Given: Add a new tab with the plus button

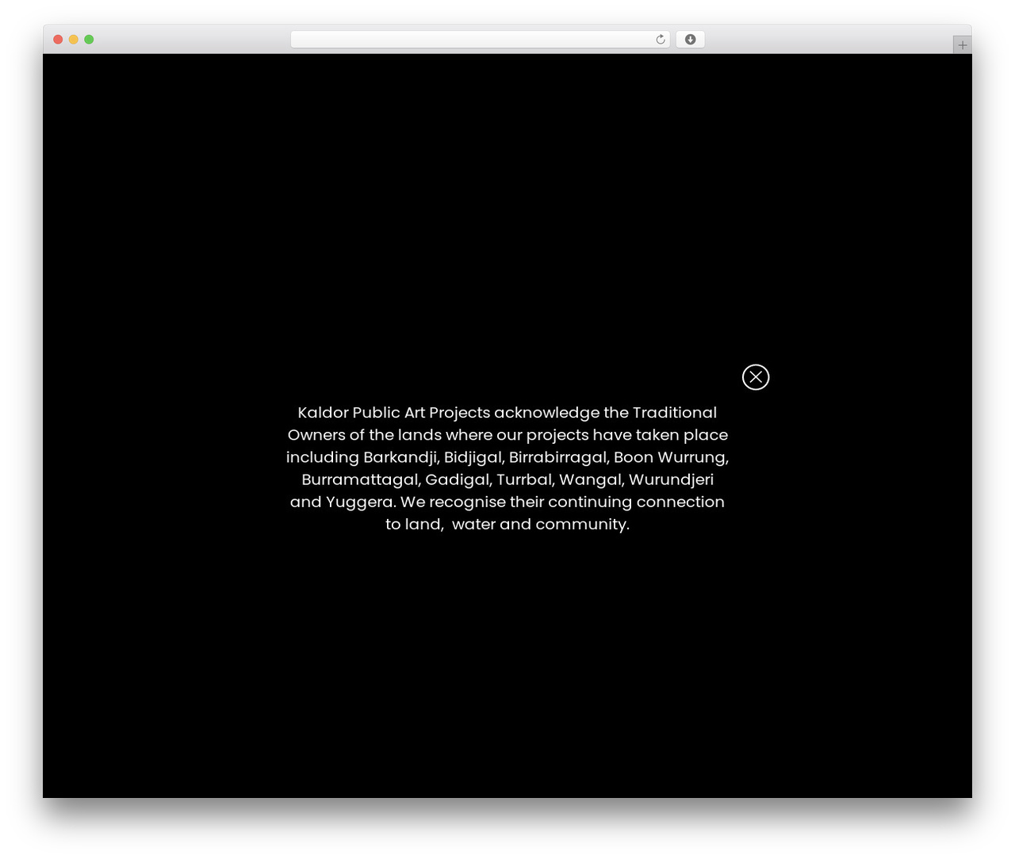Looking at the screenshot, I should click(x=962, y=45).
